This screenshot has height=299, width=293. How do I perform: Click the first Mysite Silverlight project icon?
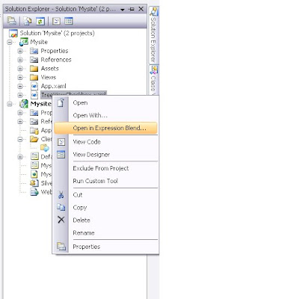24,42
